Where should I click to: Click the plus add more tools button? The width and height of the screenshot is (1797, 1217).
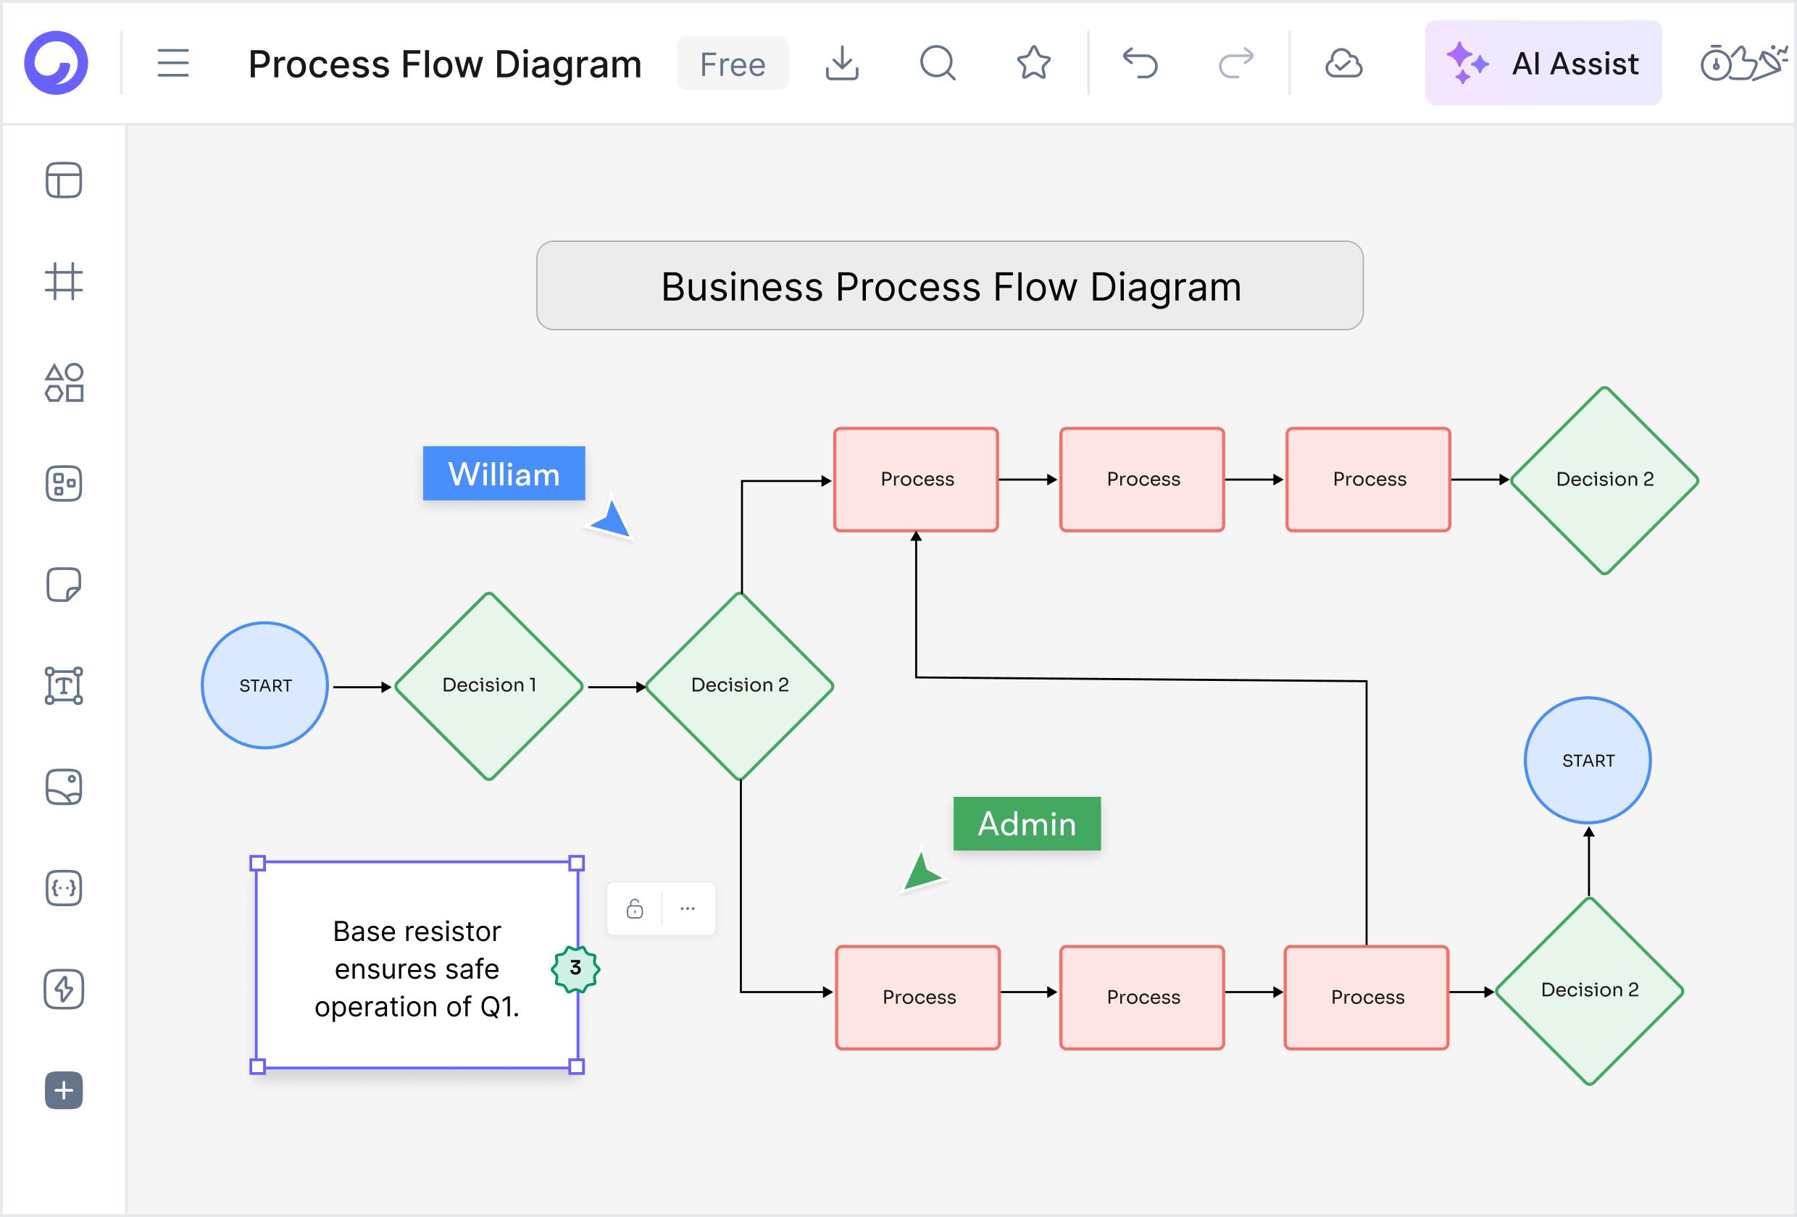(x=64, y=1090)
